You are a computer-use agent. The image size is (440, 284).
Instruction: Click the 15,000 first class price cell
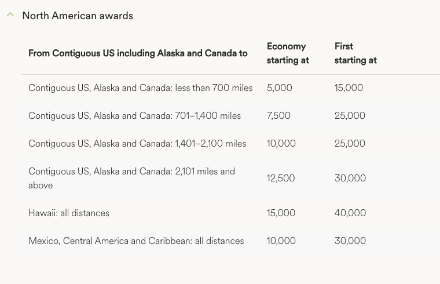tap(349, 88)
